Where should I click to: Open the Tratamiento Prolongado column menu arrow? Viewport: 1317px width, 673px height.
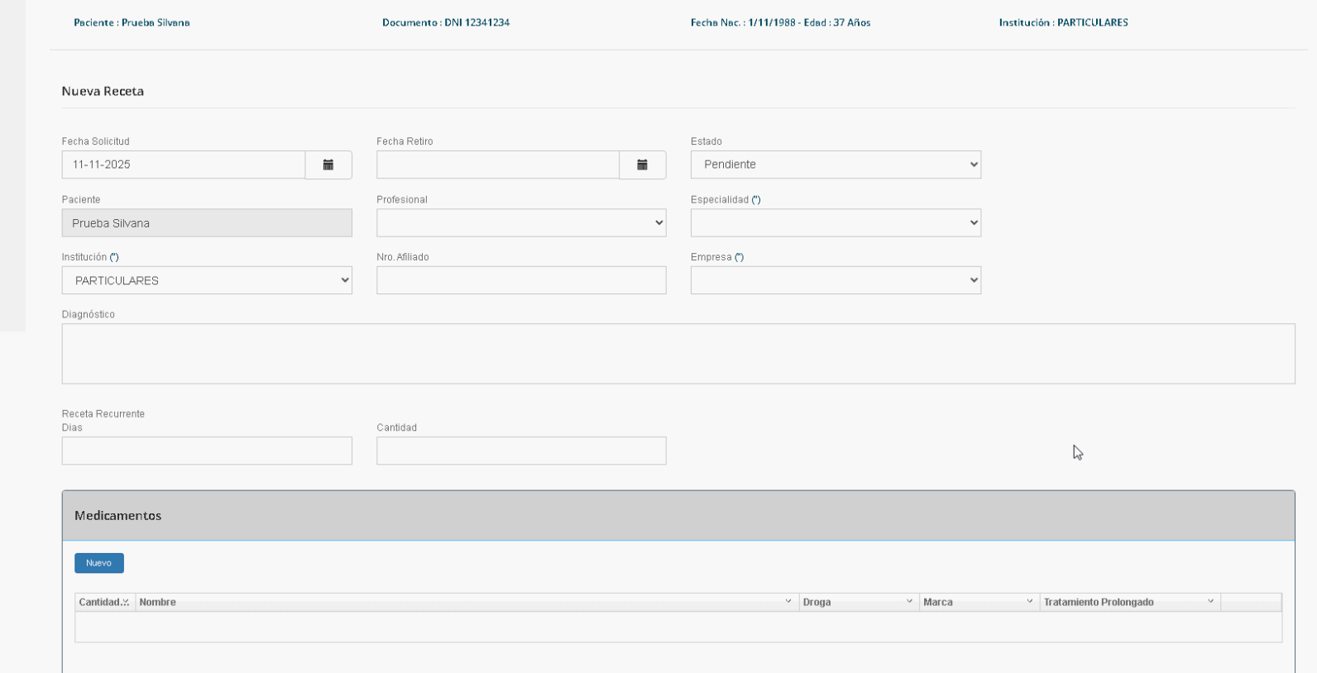tap(1210, 602)
